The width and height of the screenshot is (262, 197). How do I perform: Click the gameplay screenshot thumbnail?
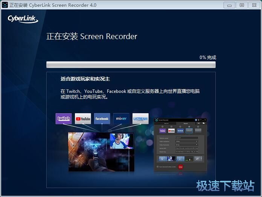point(101,152)
